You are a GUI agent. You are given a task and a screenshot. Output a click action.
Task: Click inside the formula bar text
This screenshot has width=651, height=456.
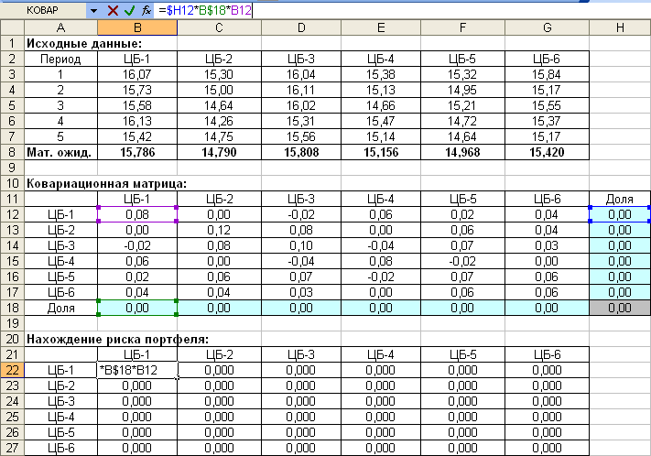coord(366,10)
